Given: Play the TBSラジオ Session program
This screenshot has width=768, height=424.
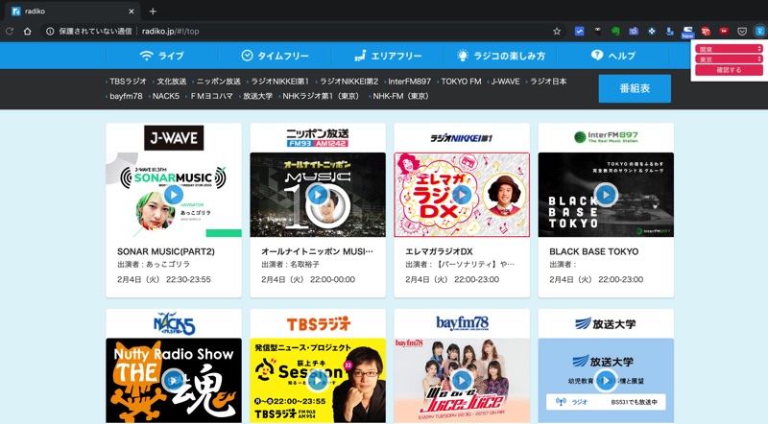Looking at the screenshot, I should [317, 380].
